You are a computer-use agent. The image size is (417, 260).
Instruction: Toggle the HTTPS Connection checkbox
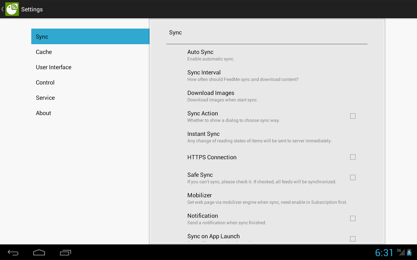[352, 157]
